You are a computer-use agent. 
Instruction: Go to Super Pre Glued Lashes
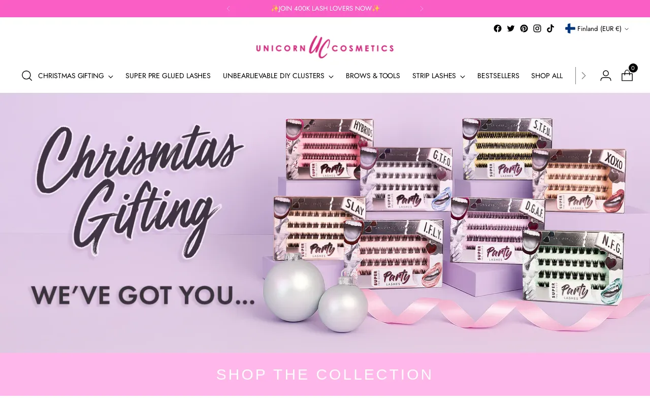tap(168, 76)
